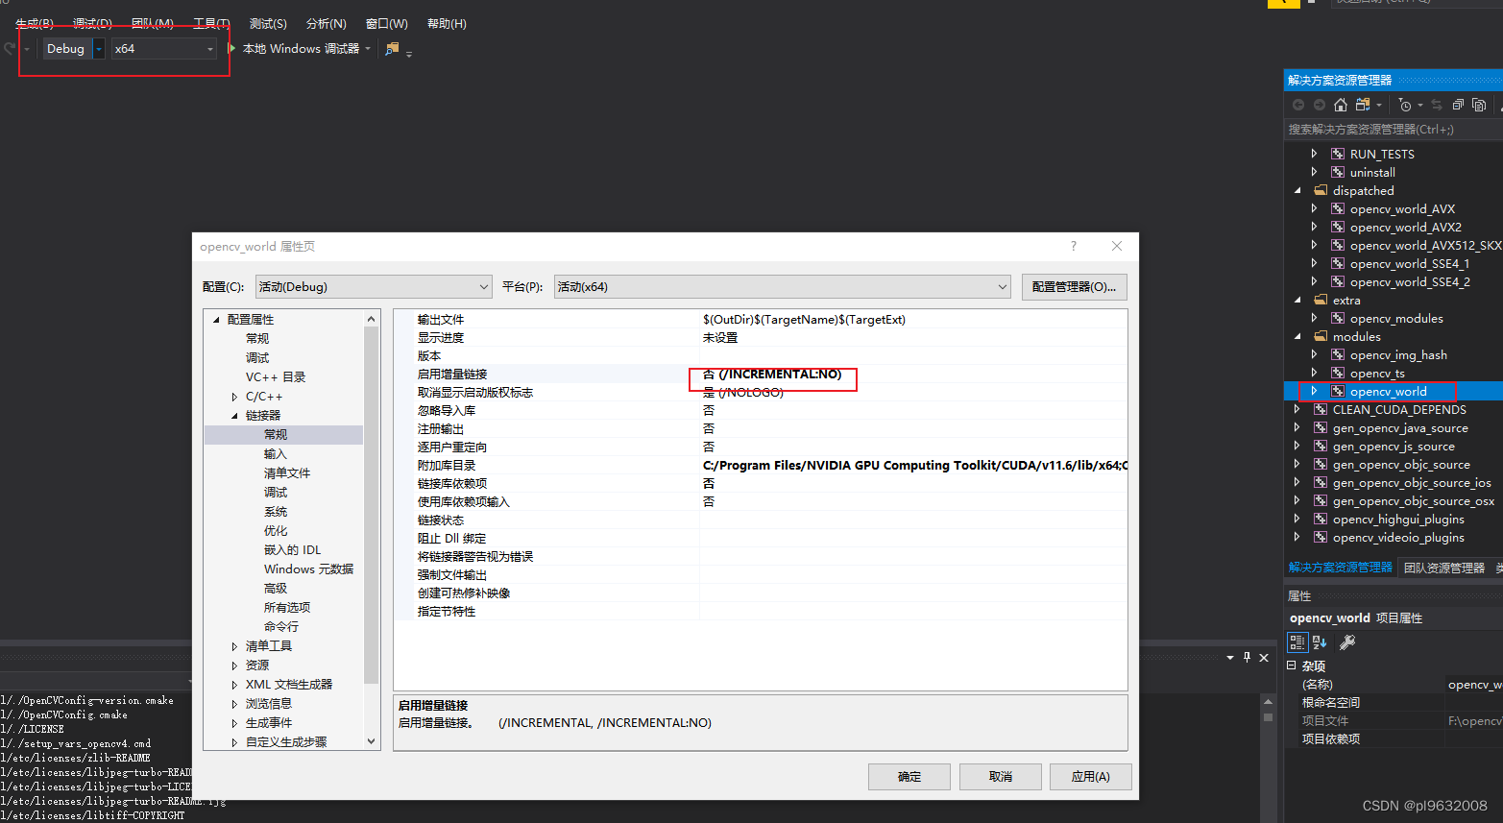This screenshot has height=823, width=1503.
Task: Click the collapse all icon in Solution Explorer
Action: (1458, 105)
